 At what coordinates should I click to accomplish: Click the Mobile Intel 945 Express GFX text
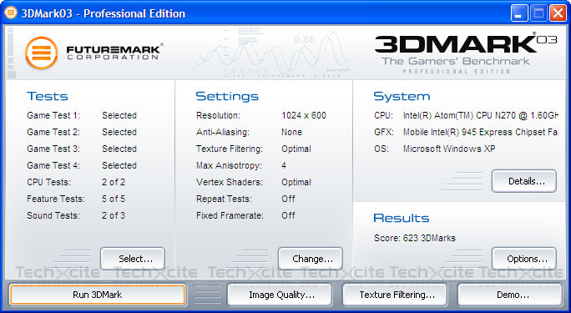click(x=480, y=132)
